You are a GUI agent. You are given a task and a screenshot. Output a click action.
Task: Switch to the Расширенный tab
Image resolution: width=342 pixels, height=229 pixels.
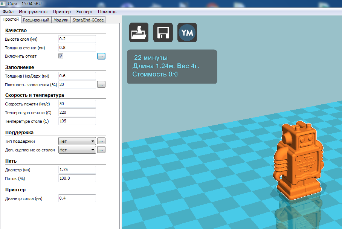(x=36, y=20)
